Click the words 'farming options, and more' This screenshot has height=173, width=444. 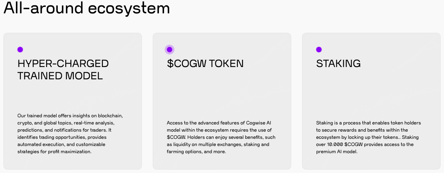(196, 151)
